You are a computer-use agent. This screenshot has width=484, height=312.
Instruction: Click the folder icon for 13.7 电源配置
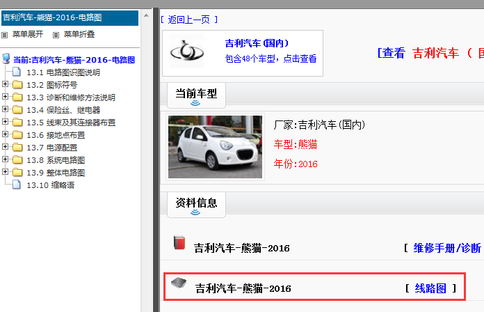17,148
